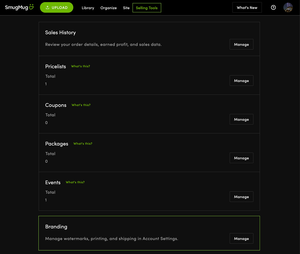Click the Pricelists heading
The height and width of the screenshot is (254, 300).
[56, 66]
